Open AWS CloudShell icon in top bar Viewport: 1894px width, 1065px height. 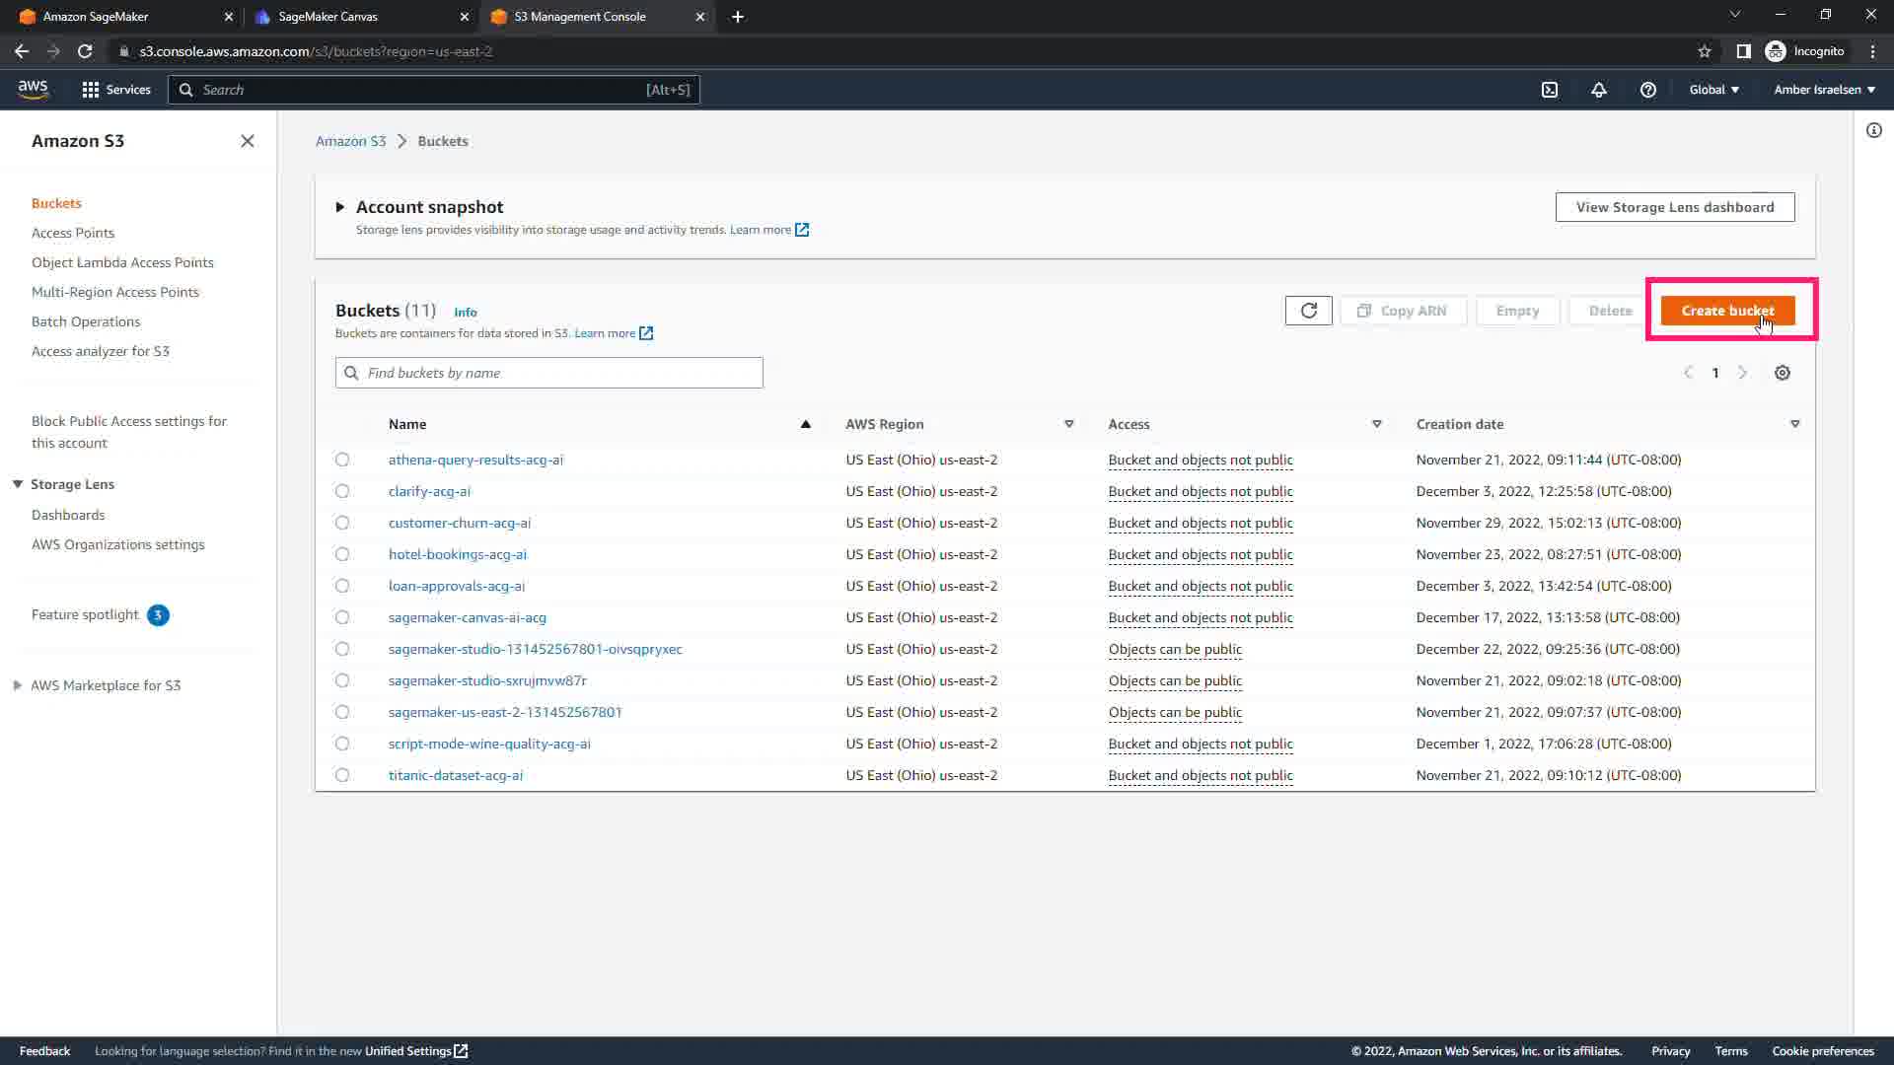pyautogui.click(x=1550, y=90)
